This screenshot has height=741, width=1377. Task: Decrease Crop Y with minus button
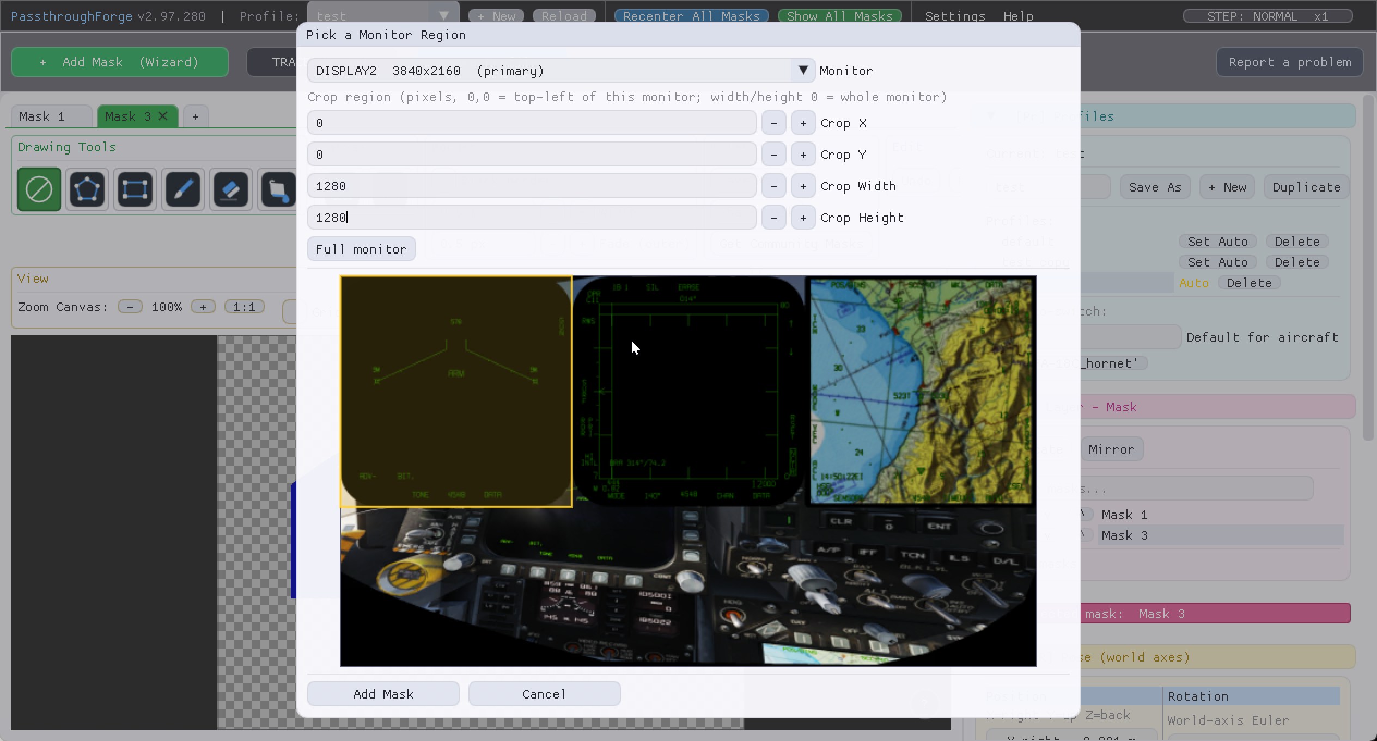pyautogui.click(x=773, y=155)
